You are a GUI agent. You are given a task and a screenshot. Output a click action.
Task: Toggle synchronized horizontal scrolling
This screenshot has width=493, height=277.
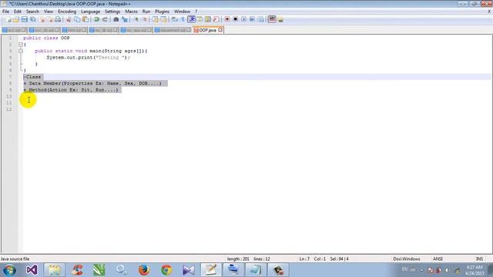(163, 19)
